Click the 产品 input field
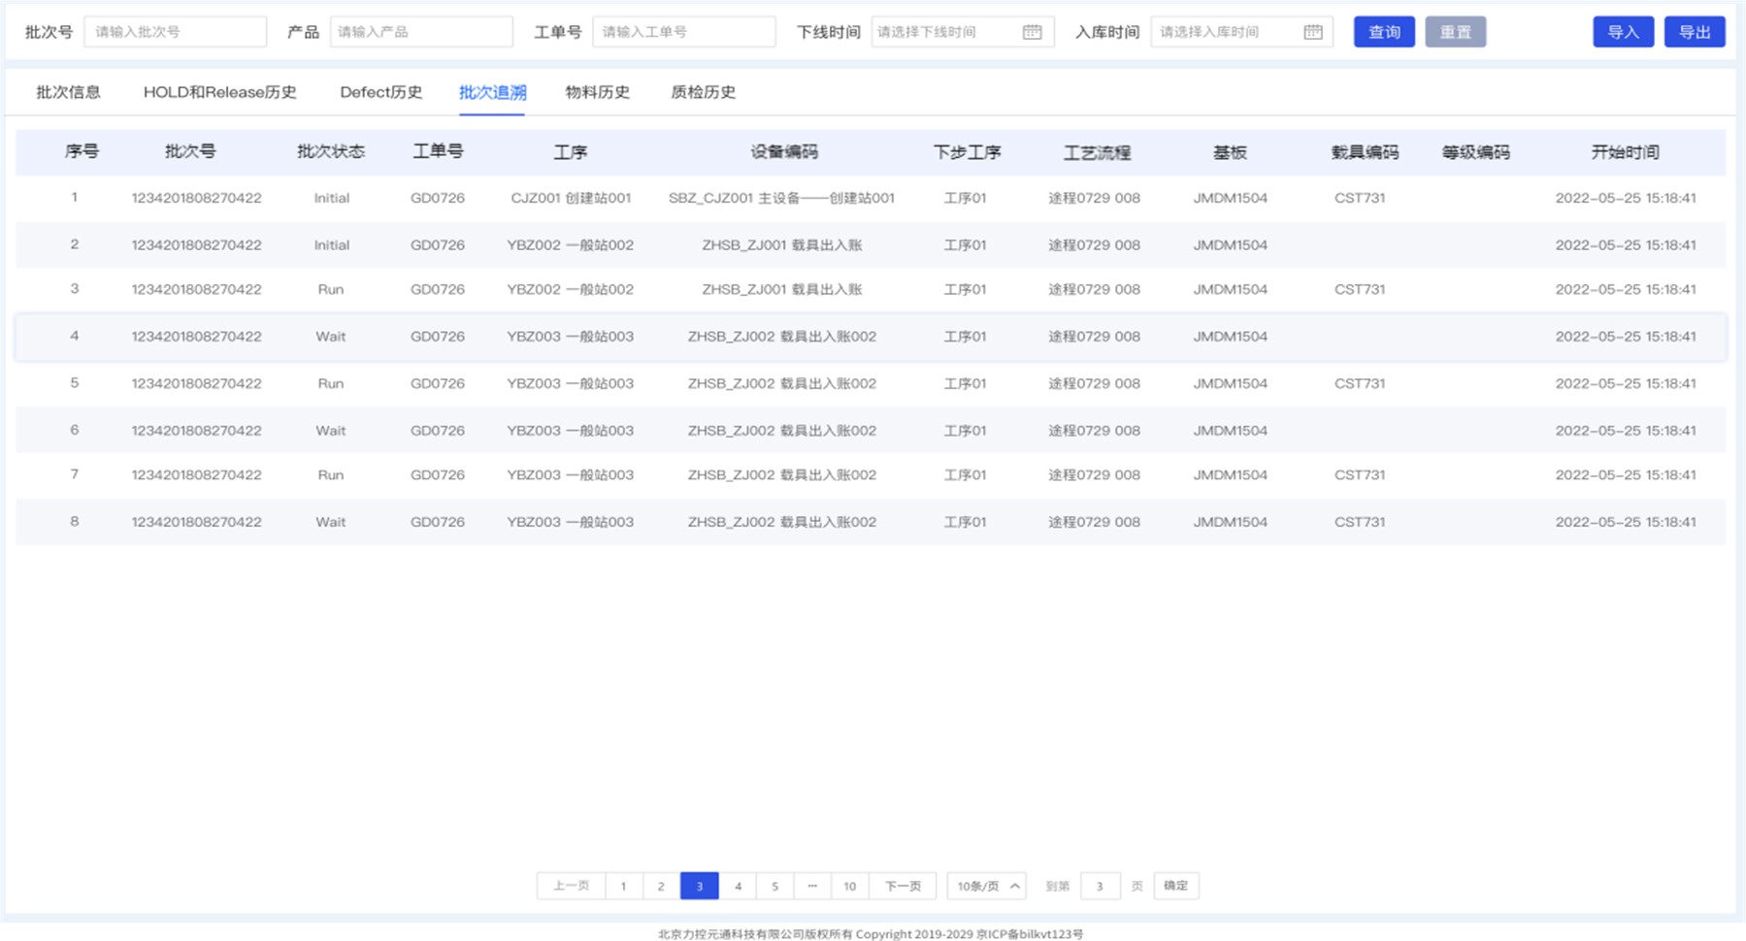 (x=420, y=32)
